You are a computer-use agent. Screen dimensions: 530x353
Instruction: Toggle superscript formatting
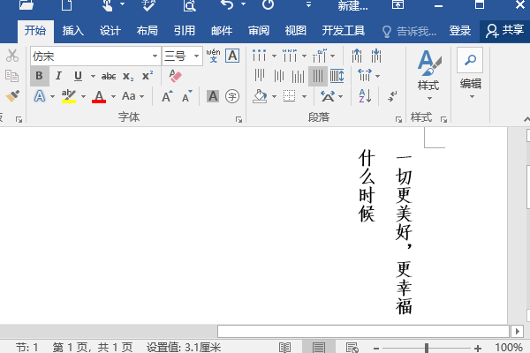(148, 76)
